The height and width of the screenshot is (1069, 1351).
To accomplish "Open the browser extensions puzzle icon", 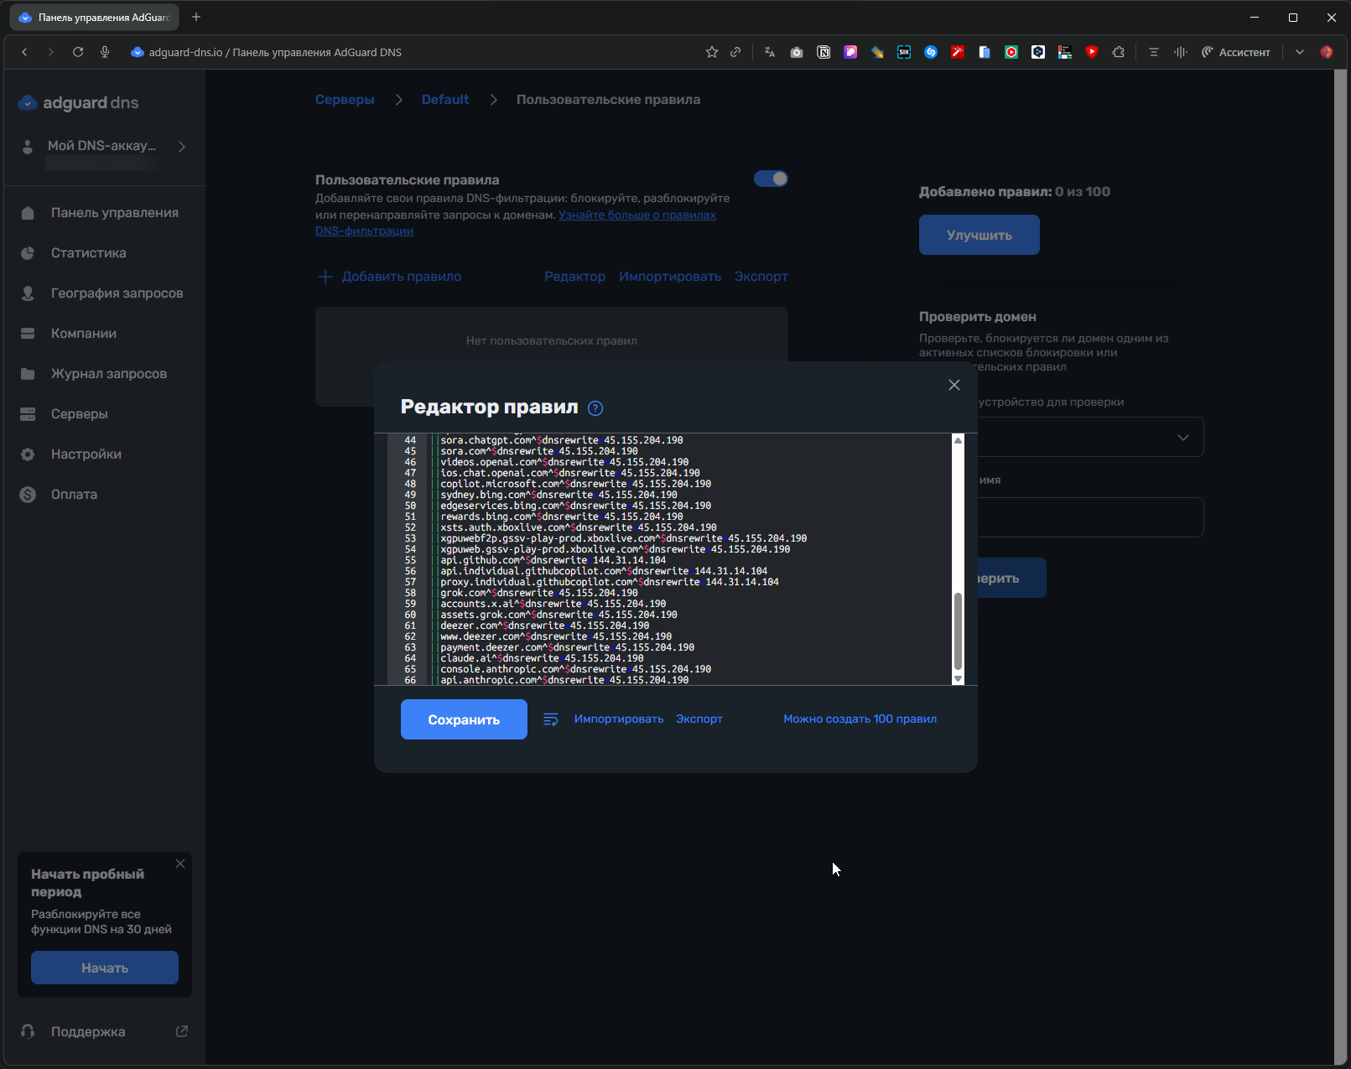I will point(1118,52).
